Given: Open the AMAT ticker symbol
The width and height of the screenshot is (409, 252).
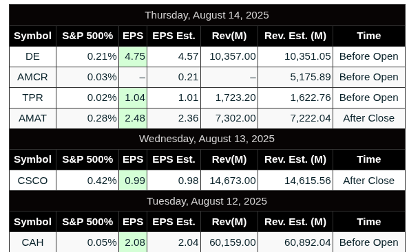Looking at the screenshot, I should (x=32, y=118).
